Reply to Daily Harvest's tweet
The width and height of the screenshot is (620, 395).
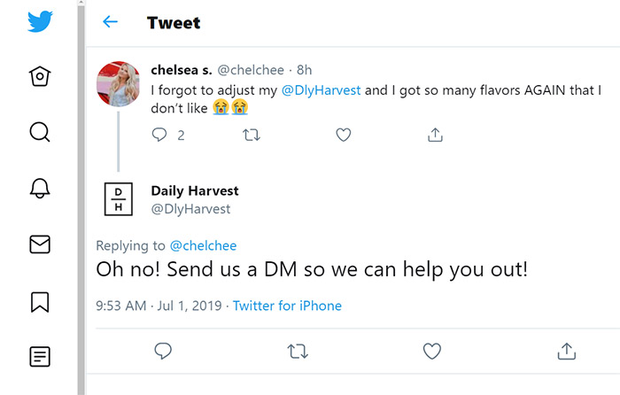tap(163, 351)
